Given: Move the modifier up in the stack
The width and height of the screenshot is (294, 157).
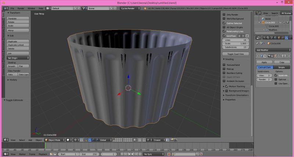Looking at the screenshot, I should click(283, 56).
